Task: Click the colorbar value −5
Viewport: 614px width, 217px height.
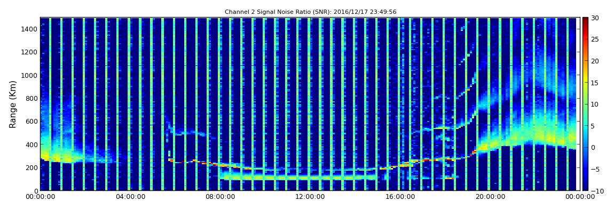Action: (x=595, y=169)
